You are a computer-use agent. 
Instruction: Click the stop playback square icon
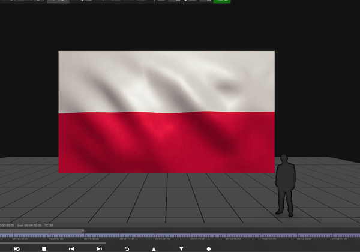coord(44,248)
